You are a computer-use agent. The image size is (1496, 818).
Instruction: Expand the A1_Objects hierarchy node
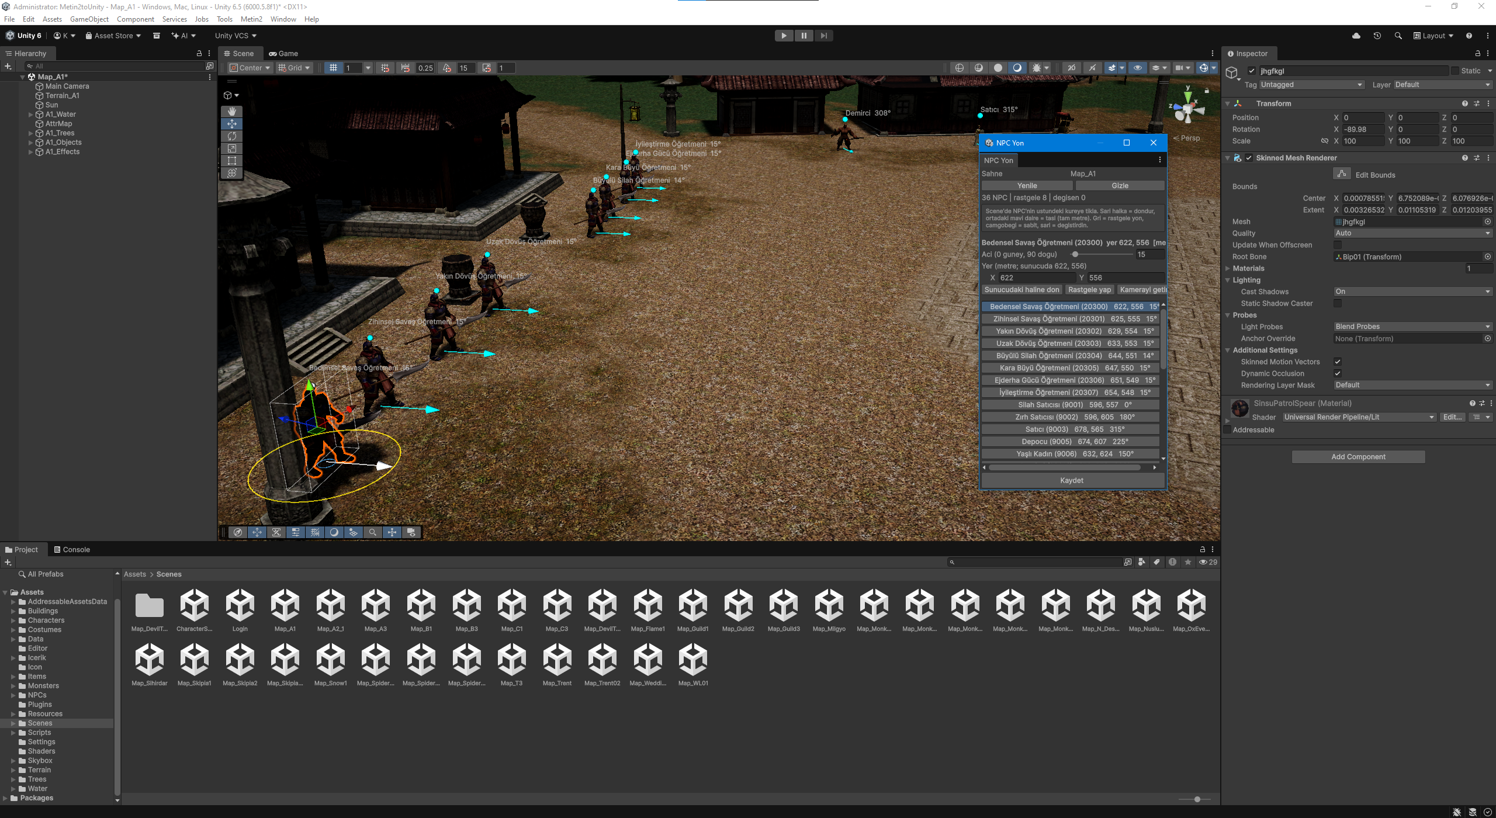coord(30,143)
